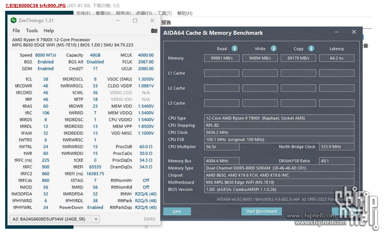Click the Chipset field AMD B650

[x=279, y=175]
